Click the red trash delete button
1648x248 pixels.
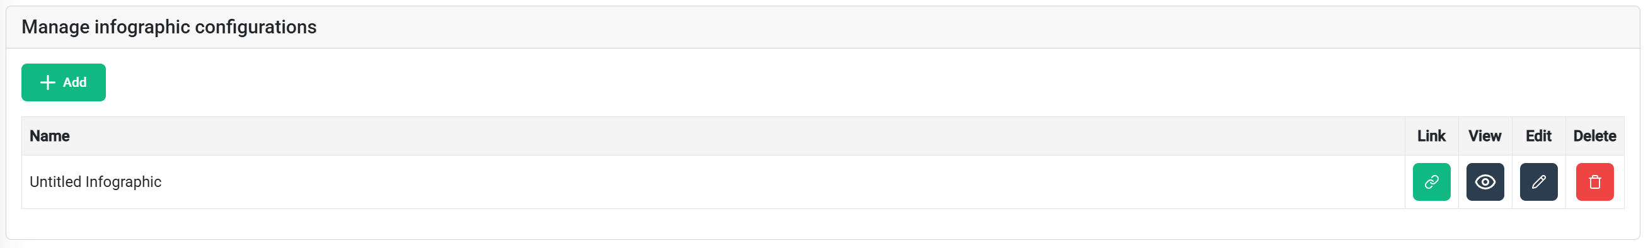pos(1594,182)
